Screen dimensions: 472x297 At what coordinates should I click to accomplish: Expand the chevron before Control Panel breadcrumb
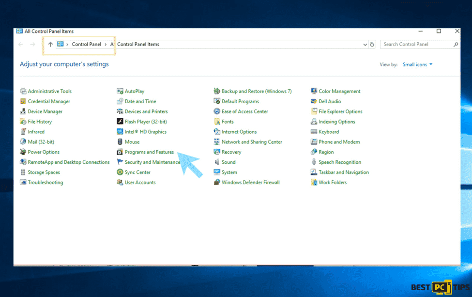[x=67, y=44]
